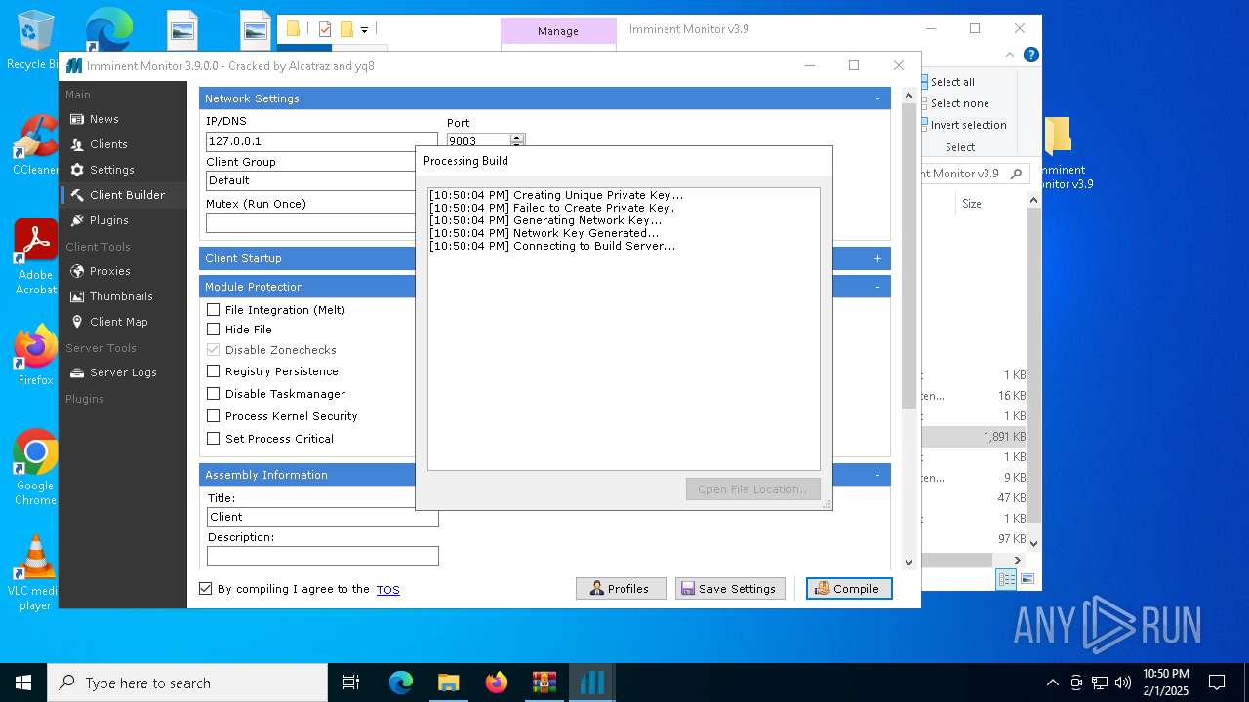Collapse Assembly Information section
Viewport: 1249px width, 702px height.
click(x=877, y=475)
